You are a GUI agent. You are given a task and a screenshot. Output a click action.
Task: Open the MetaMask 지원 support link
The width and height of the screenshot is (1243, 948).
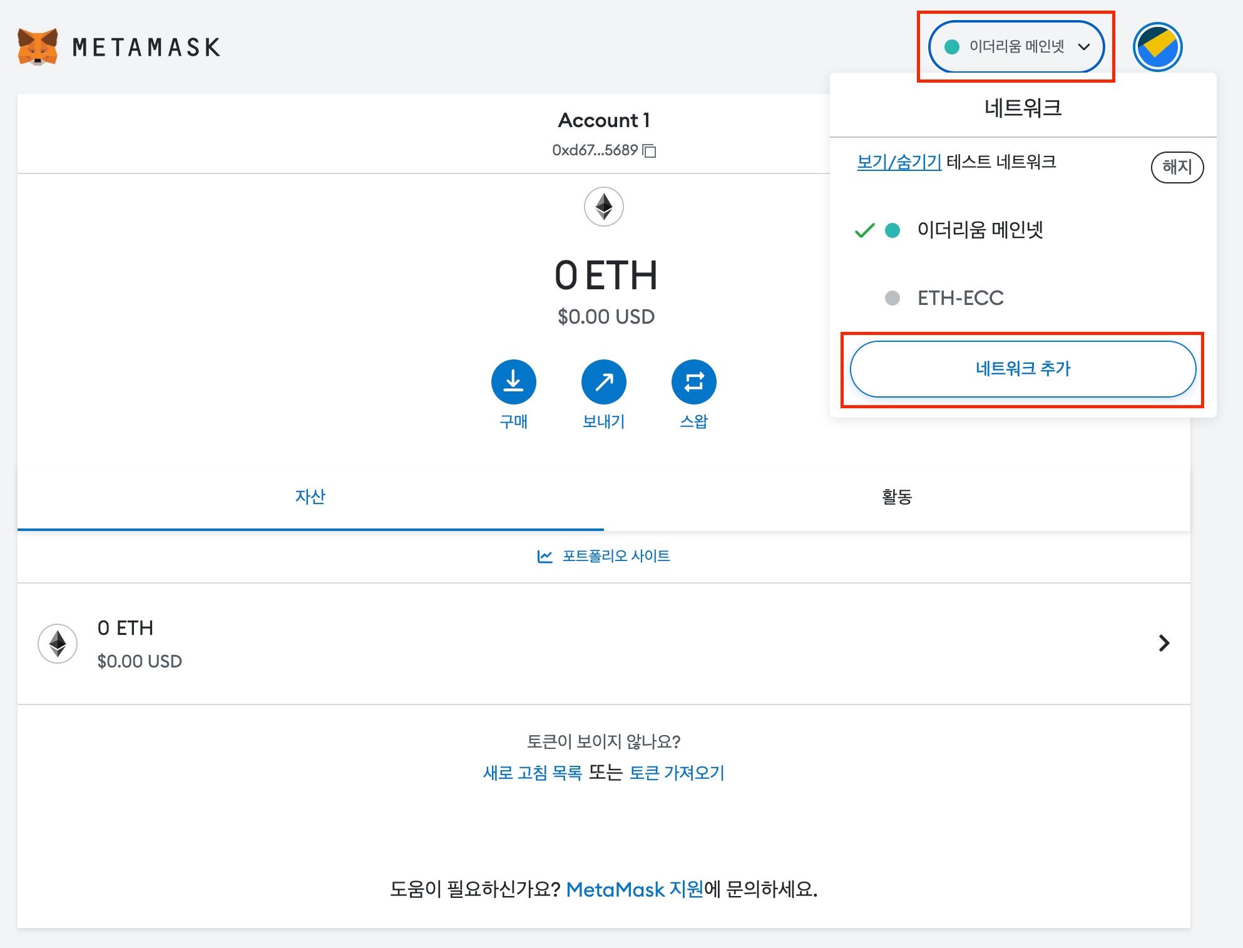click(x=634, y=890)
